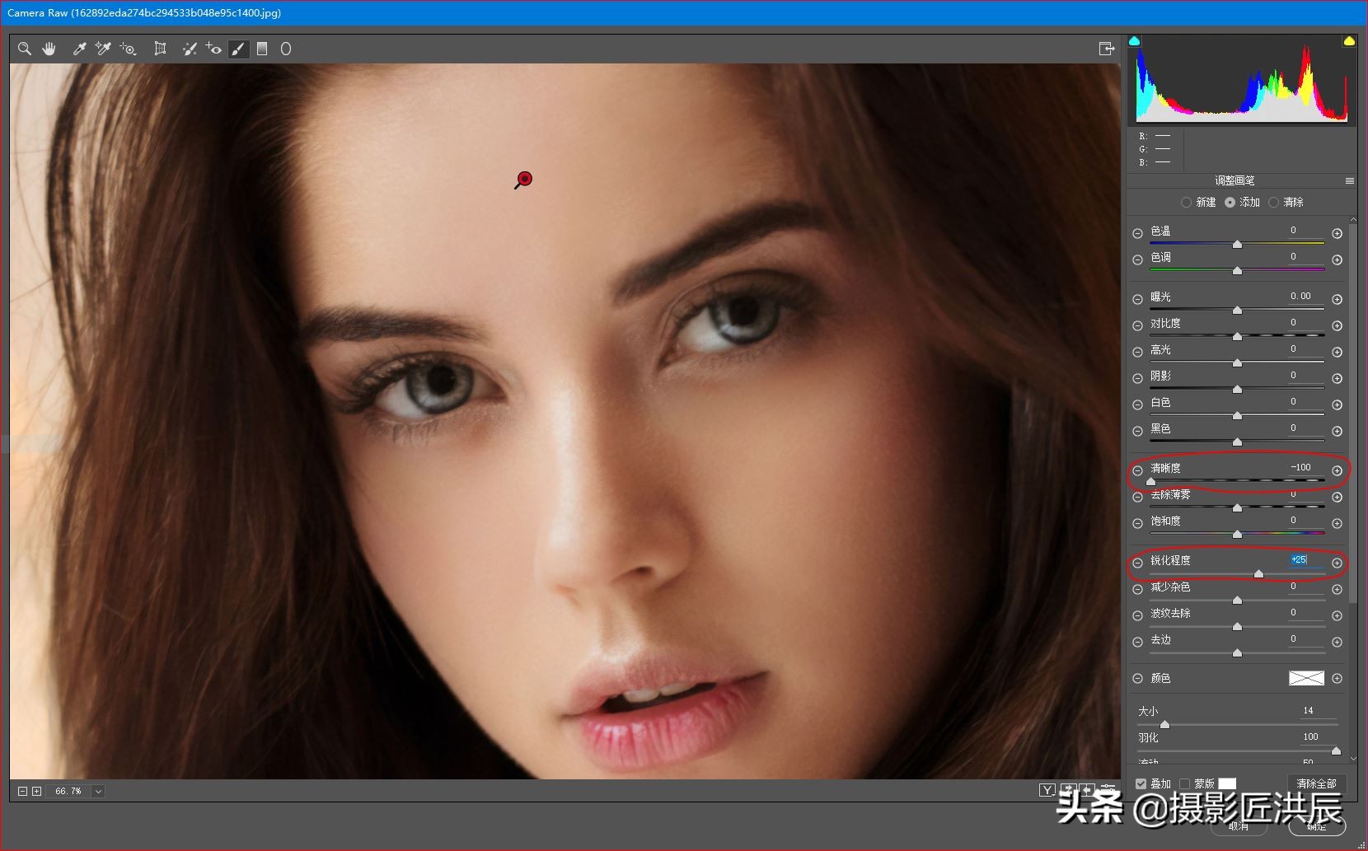This screenshot has height=851, width=1368.
Task: Decrease 高光 with its minus button
Action: (1137, 352)
